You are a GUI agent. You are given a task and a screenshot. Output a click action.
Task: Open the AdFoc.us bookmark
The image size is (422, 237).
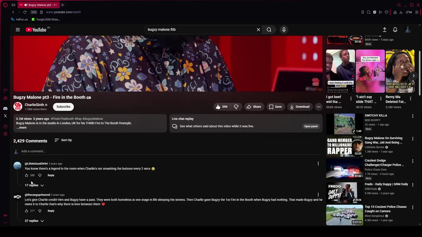19,19
